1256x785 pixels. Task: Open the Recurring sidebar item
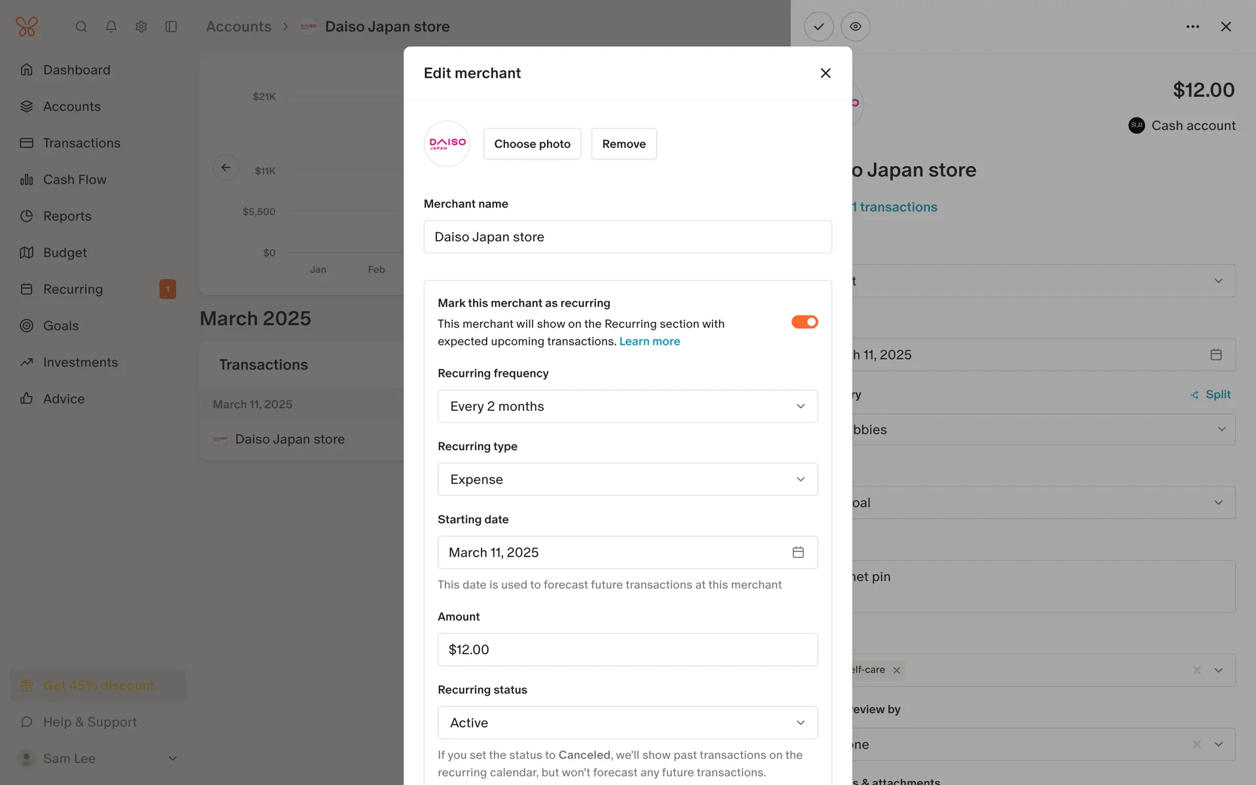tap(73, 289)
